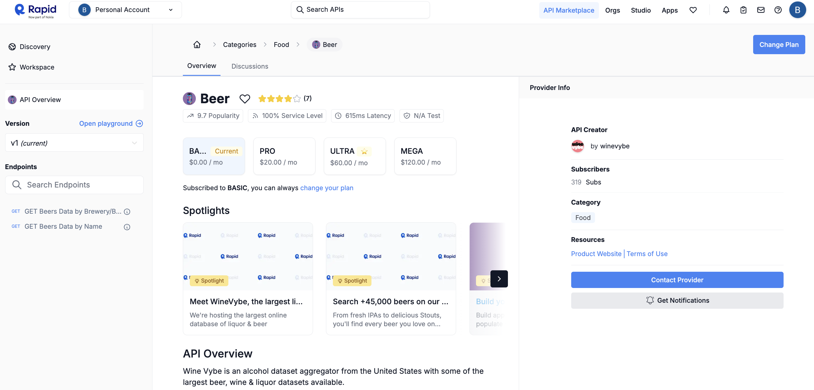Expand the v1 (current) version dropdown
814x390 pixels.
pos(74,143)
